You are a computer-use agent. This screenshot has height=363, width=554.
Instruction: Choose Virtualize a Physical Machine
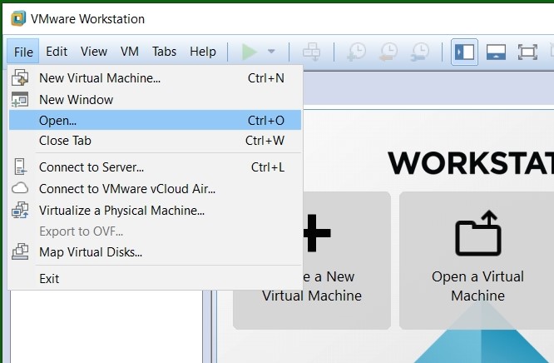(121, 210)
